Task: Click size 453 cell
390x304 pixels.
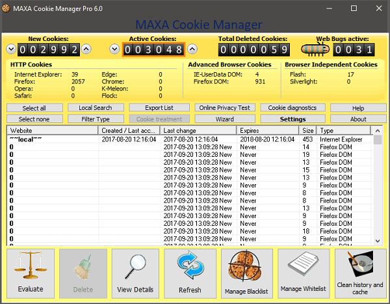Action: 307,139
